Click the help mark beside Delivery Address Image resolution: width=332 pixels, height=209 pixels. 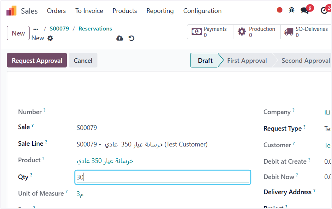tap(314, 190)
